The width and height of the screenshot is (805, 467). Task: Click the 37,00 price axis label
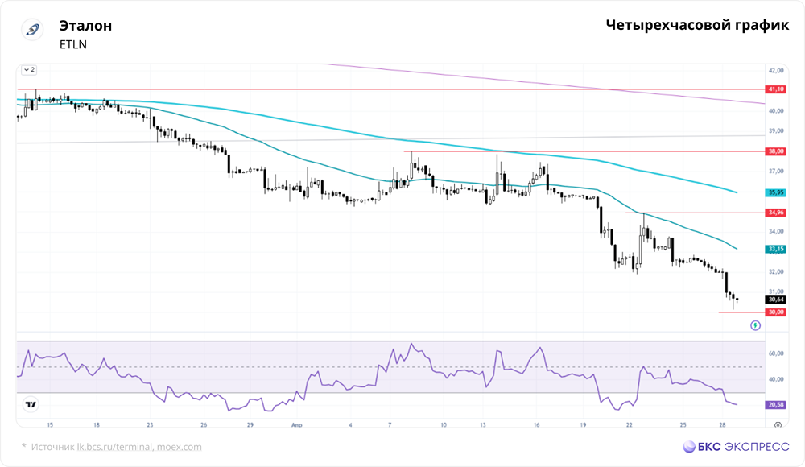776,171
